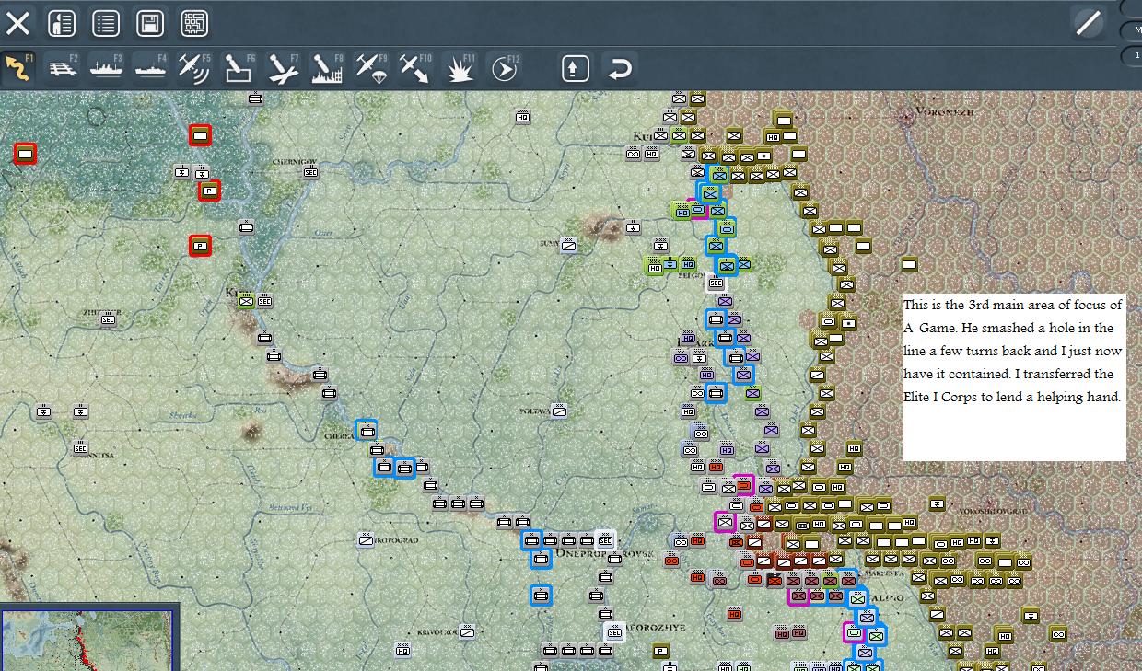Image resolution: width=1142 pixels, height=671 pixels.
Task: Select the unit counter at Poltava
Action: 559,411
